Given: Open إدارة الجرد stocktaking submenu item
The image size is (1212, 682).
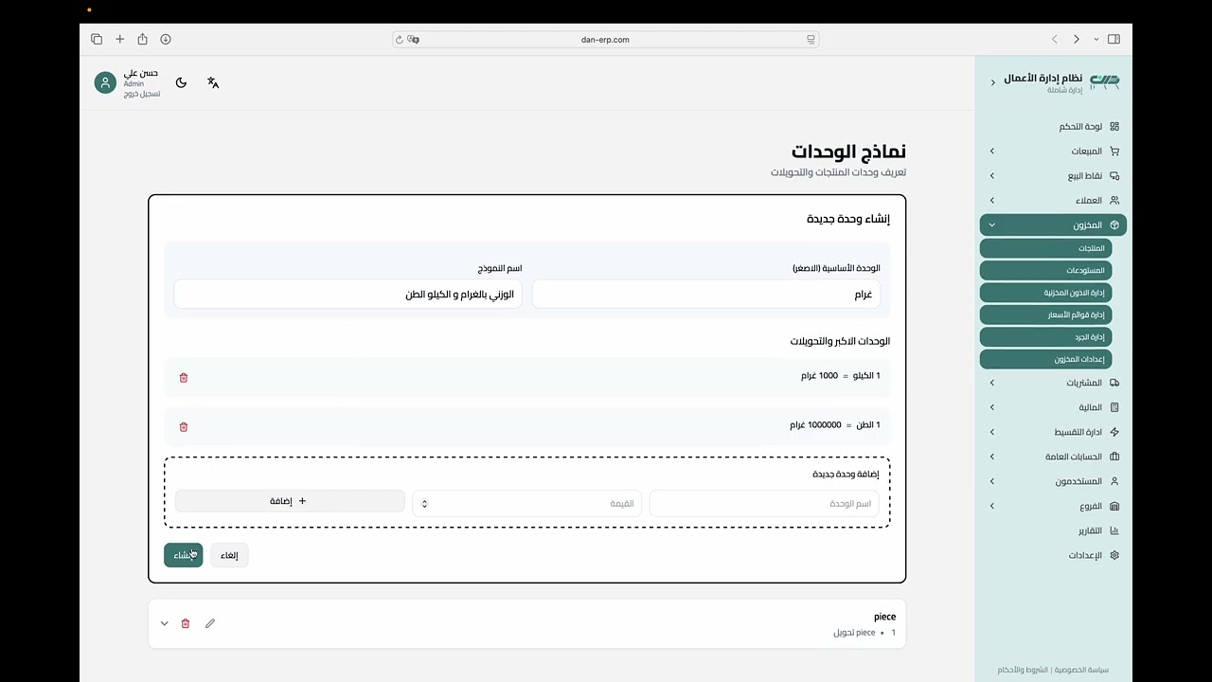Looking at the screenshot, I should (x=1045, y=336).
